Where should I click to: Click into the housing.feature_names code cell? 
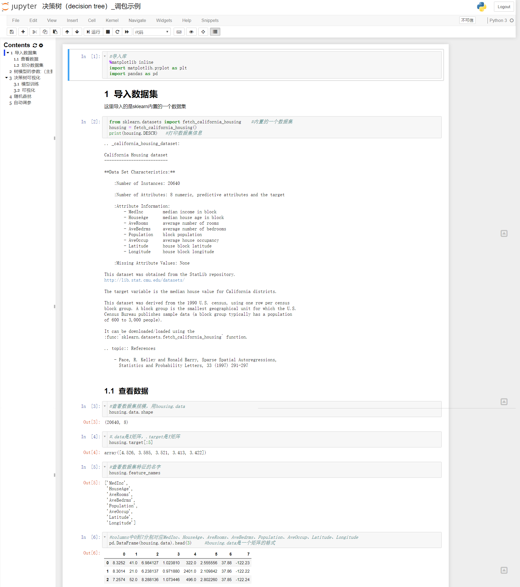tap(272, 470)
